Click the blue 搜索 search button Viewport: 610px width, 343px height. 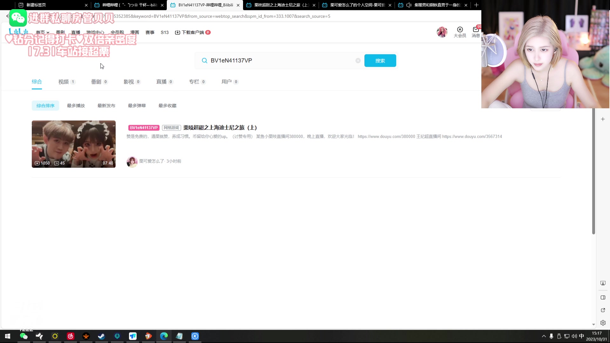coord(380,61)
